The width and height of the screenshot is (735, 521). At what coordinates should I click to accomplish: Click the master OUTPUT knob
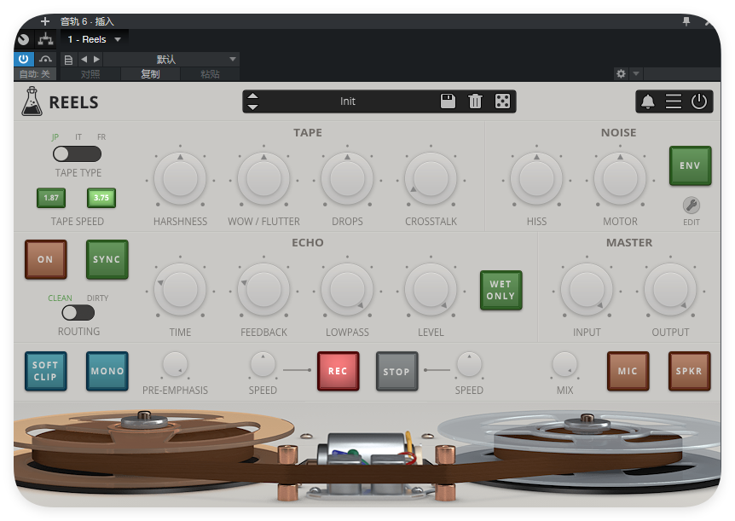pyautogui.click(x=670, y=290)
